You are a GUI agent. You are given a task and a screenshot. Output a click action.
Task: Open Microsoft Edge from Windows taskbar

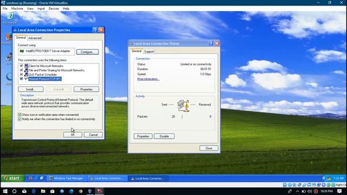pos(34,191)
